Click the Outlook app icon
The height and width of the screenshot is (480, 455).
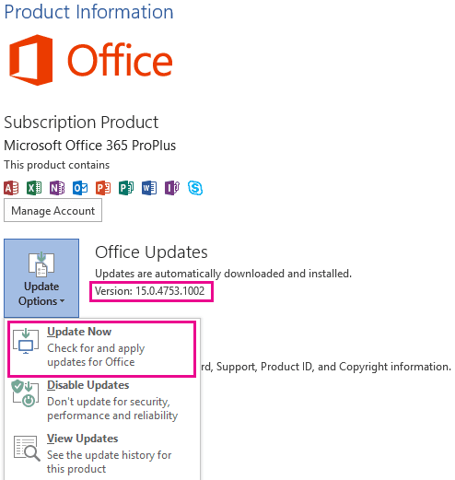click(80, 188)
